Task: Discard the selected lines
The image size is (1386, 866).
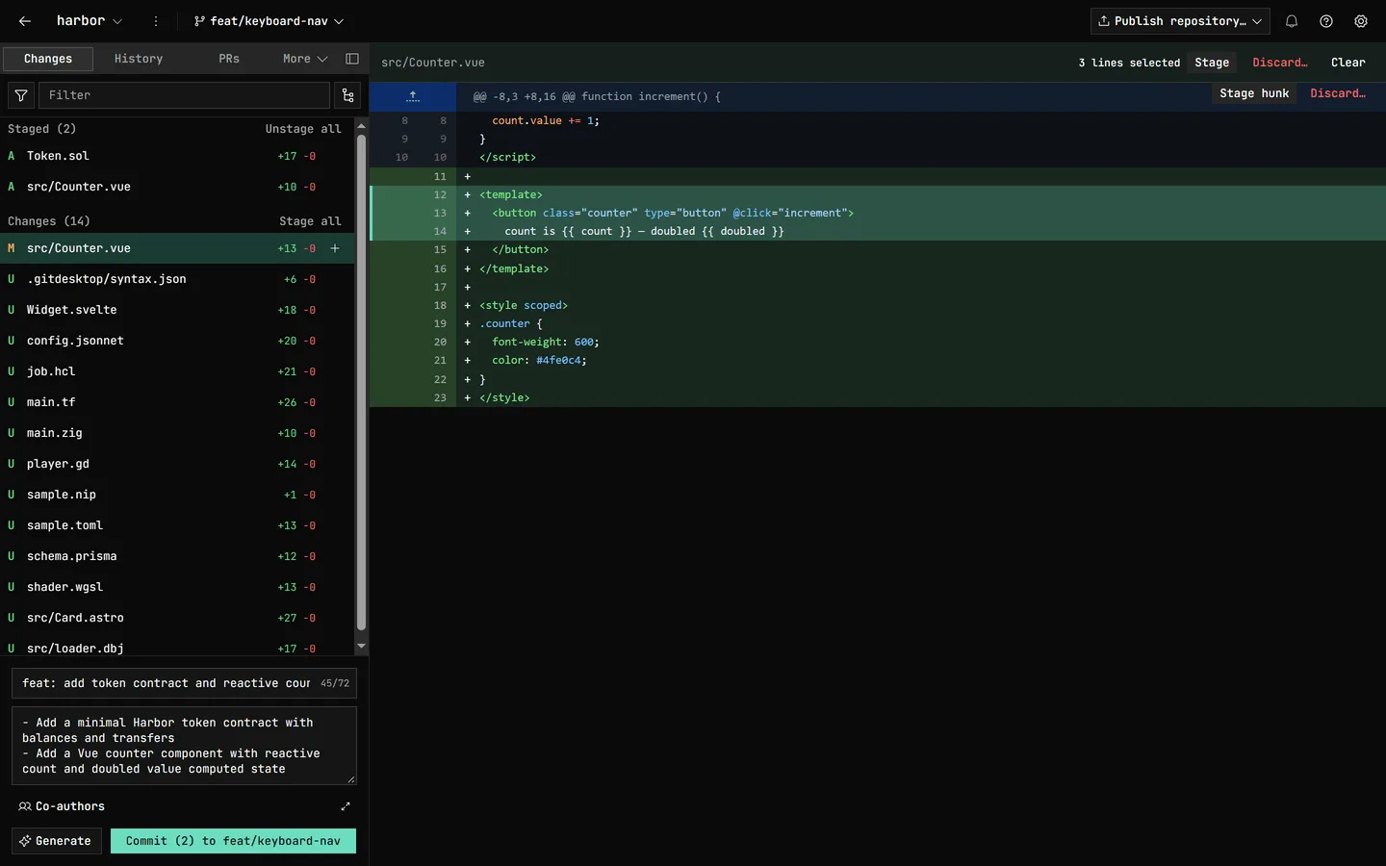Action: tap(1280, 63)
